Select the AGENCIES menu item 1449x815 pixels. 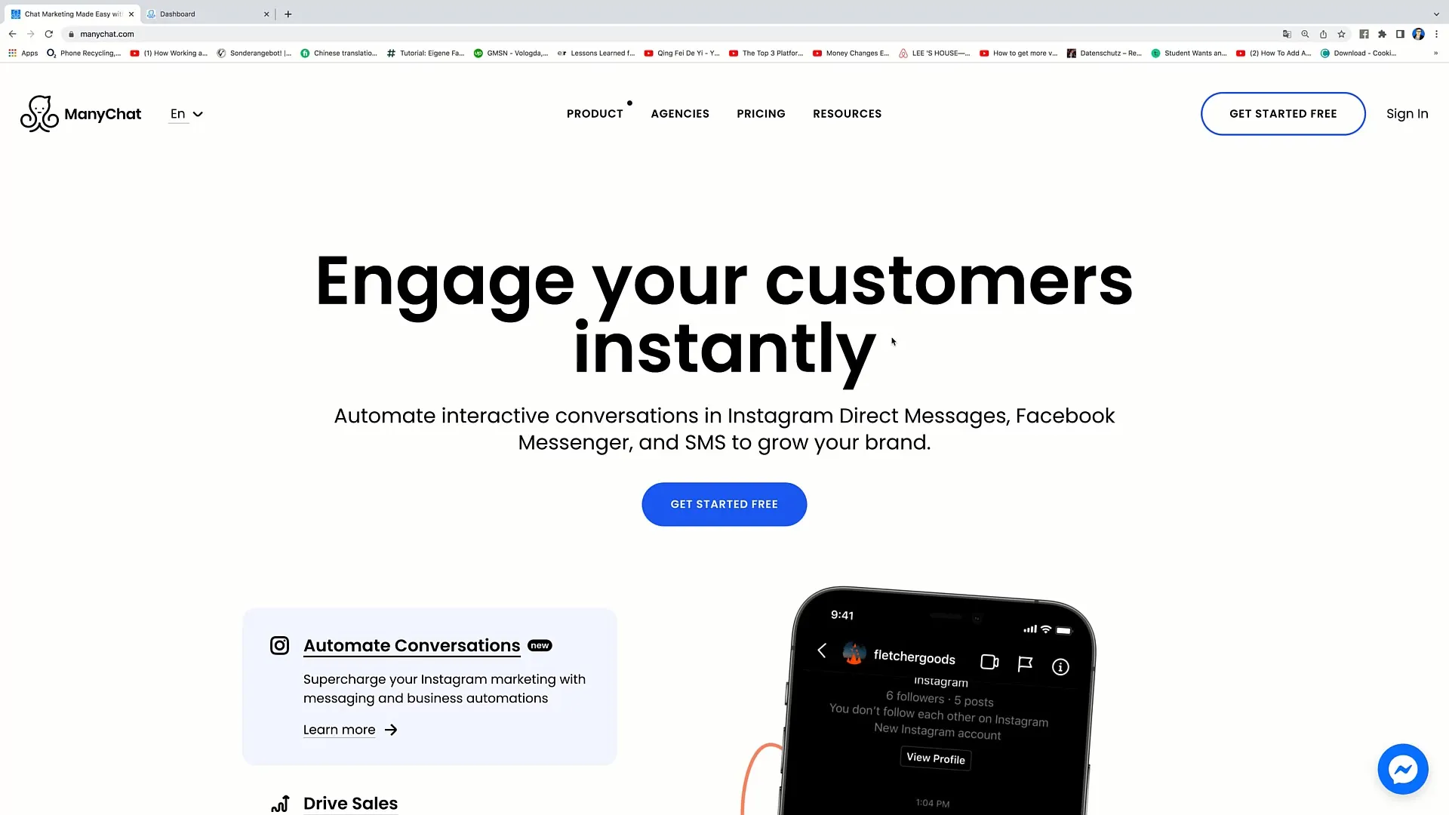coord(680,113)
